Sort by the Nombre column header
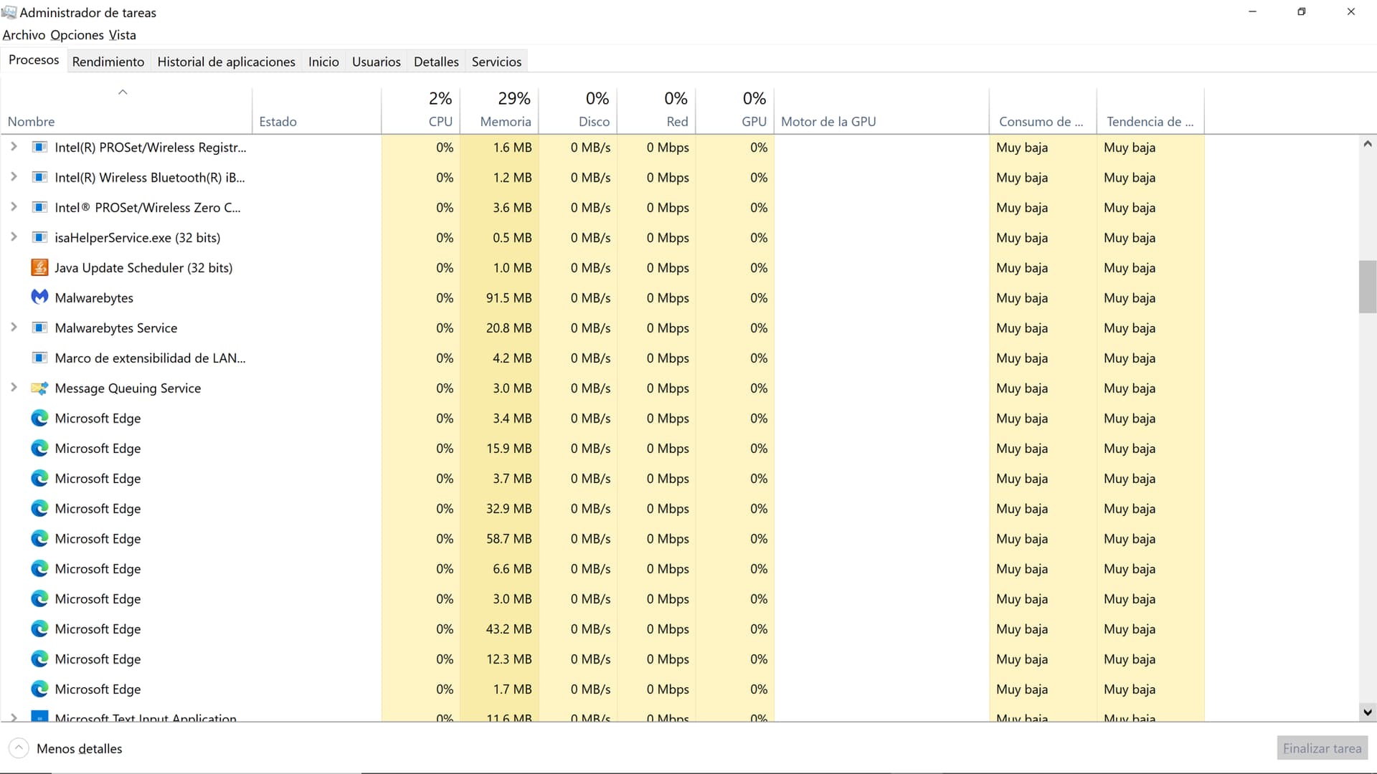Viewport: 1377px width, 774px height. click(x=126, y=111)
